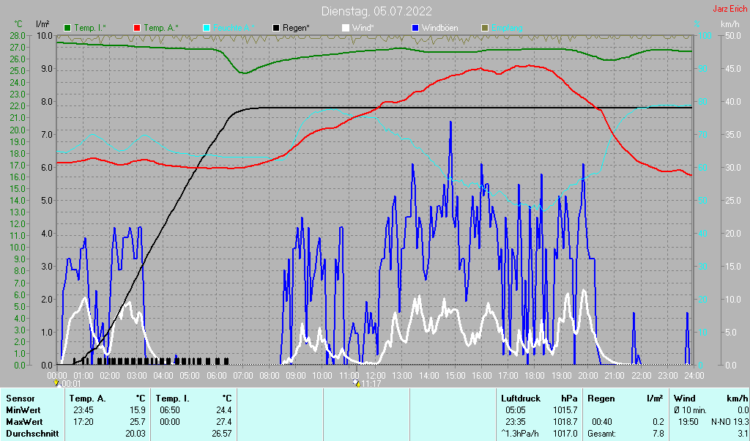750x441 pixels.
Task: Click the olive Empfang legend swatch
Action: pyautogui.click(x=485, y=29)
